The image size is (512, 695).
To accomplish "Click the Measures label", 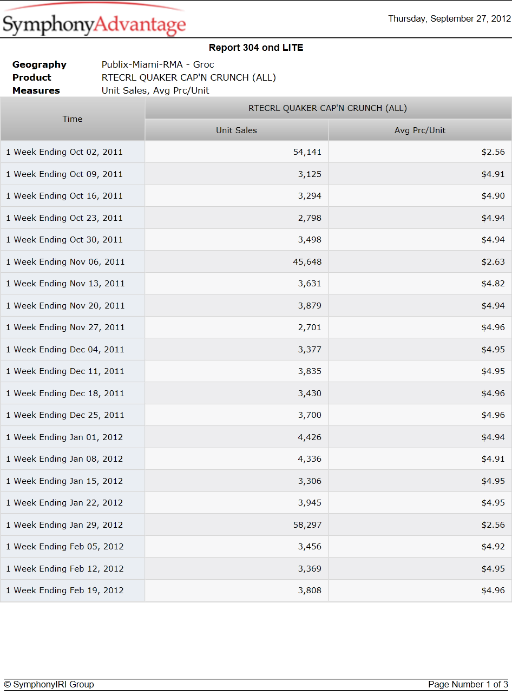I will coord(36,91).
